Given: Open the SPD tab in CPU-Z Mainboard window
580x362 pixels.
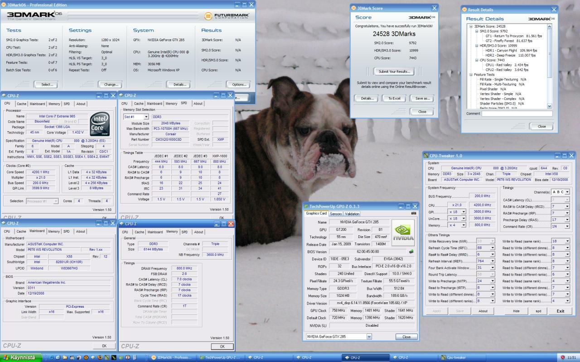Looking at the screenshot, I should (x=67, y=231).
